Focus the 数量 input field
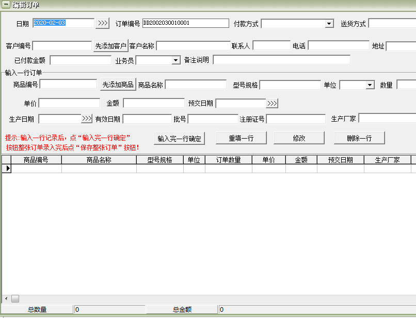 point(406,85)
